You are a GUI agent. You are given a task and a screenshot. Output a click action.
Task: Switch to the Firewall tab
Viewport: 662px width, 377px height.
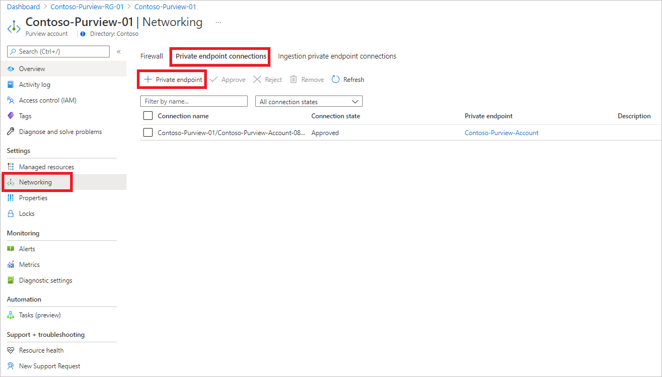(152, 56)
